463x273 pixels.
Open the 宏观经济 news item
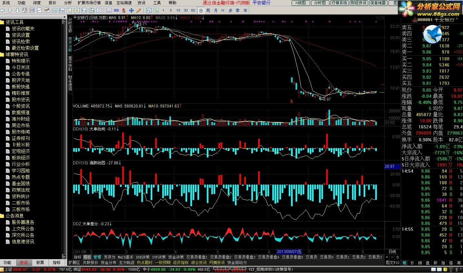tap(21, 151)
